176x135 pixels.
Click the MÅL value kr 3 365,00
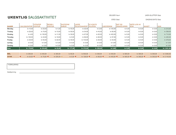tap(164, 54)
